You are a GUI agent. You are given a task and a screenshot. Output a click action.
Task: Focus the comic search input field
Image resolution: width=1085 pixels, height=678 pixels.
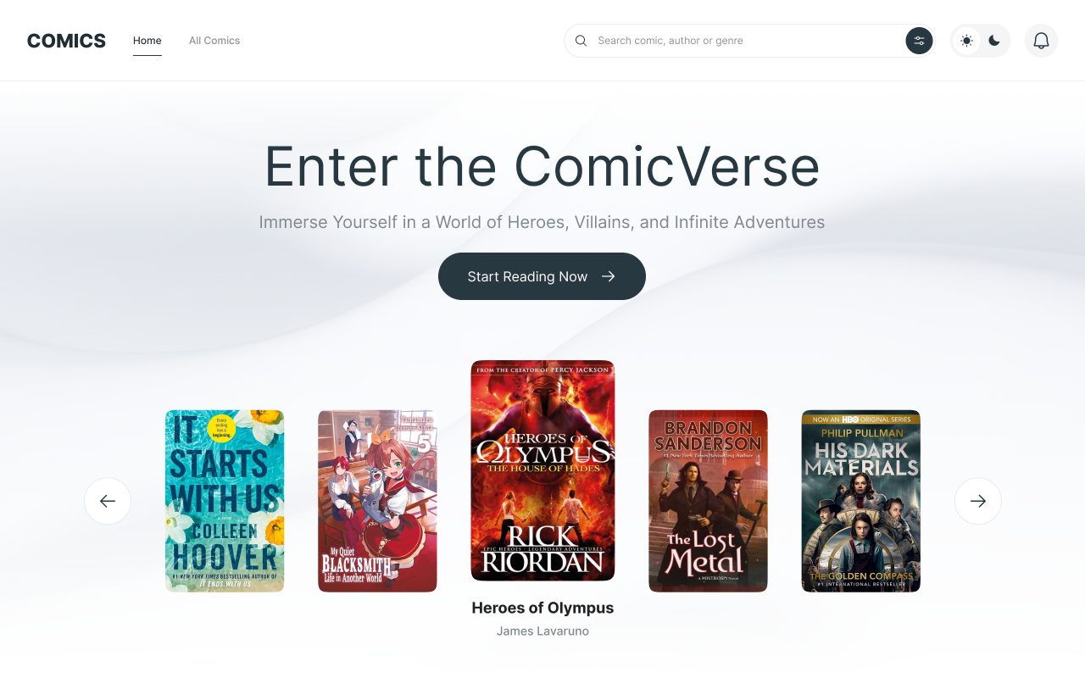coord(746,41)
